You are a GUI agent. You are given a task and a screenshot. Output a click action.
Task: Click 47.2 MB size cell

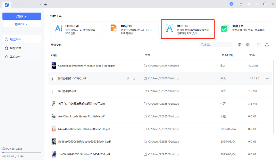[x=253, y=66]
